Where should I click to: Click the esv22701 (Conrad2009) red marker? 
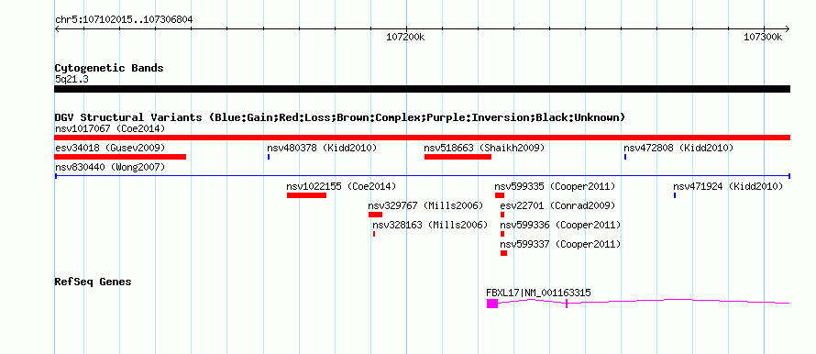tap(502, 215)
